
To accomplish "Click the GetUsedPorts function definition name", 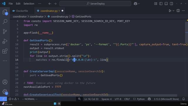I will (39, 40).
